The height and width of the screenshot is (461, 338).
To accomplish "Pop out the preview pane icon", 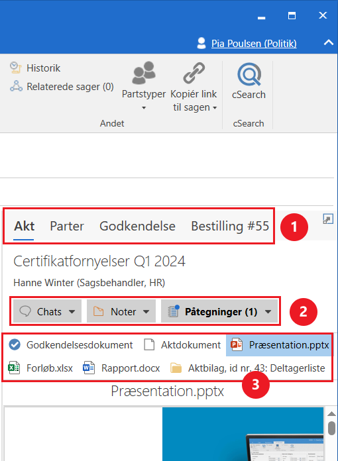I will coord(328,219).
